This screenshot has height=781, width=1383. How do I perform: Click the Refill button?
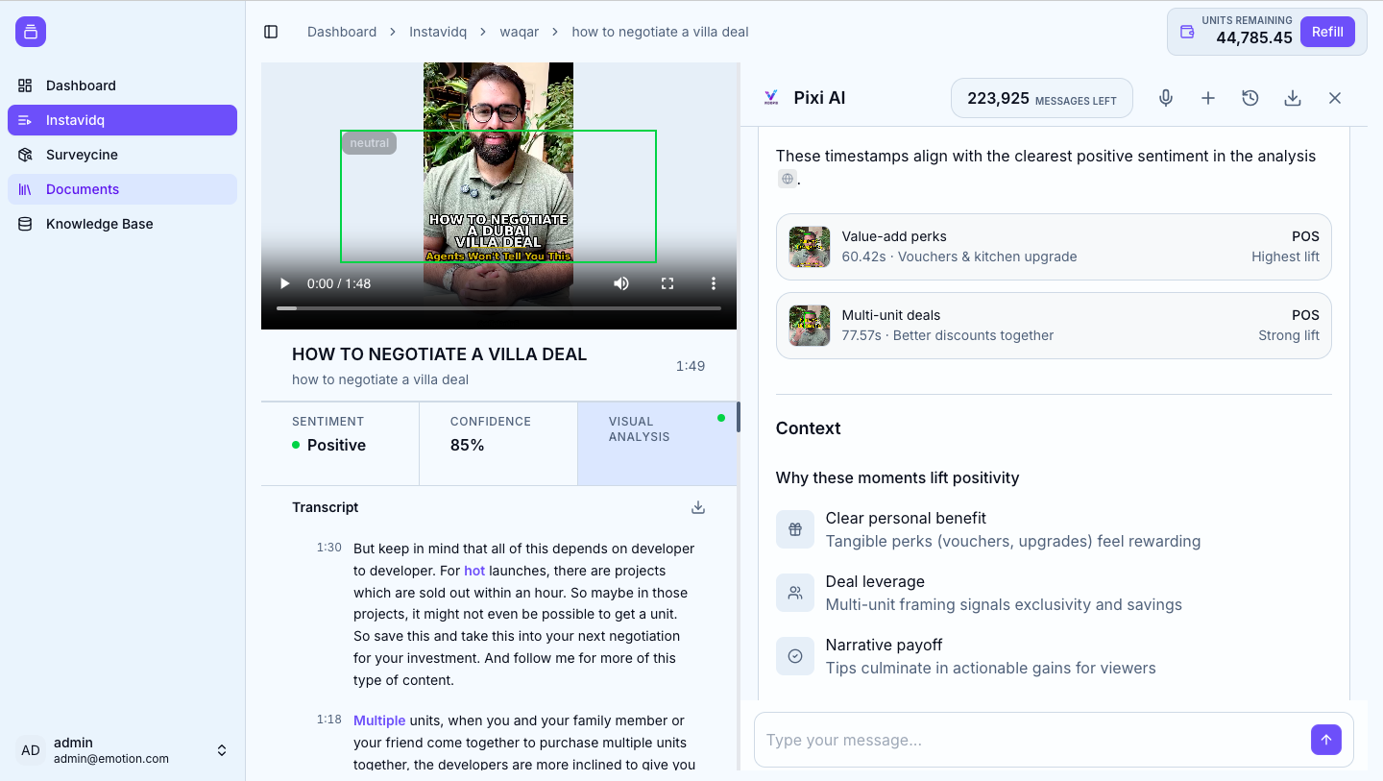1327,32
